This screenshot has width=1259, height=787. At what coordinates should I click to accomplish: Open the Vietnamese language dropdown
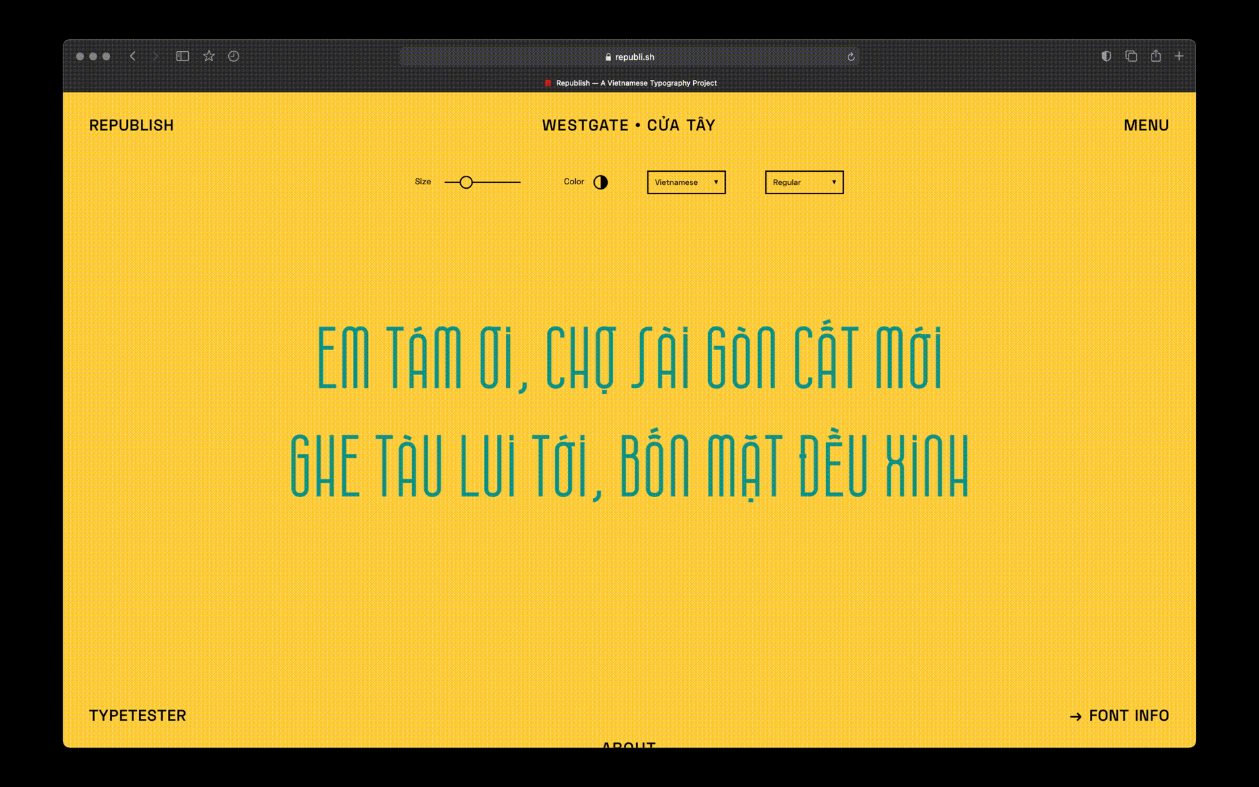686,182
